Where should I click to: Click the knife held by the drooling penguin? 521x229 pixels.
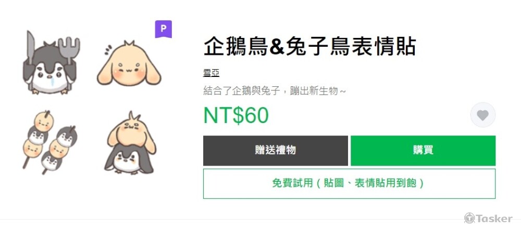click(30, 48)
